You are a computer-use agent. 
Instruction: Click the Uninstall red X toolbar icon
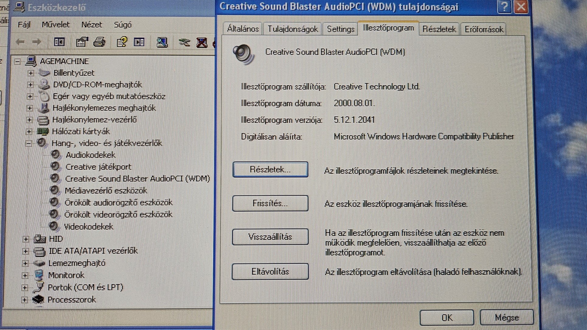coord(202,42)
